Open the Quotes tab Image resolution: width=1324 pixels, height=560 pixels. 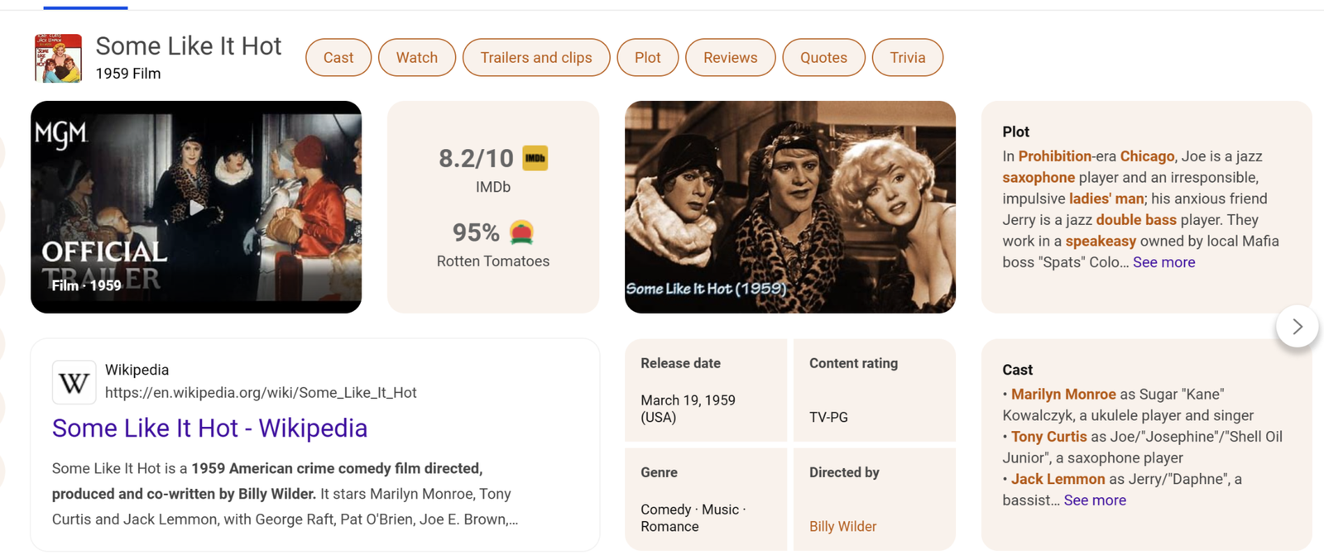click(823, 58)
